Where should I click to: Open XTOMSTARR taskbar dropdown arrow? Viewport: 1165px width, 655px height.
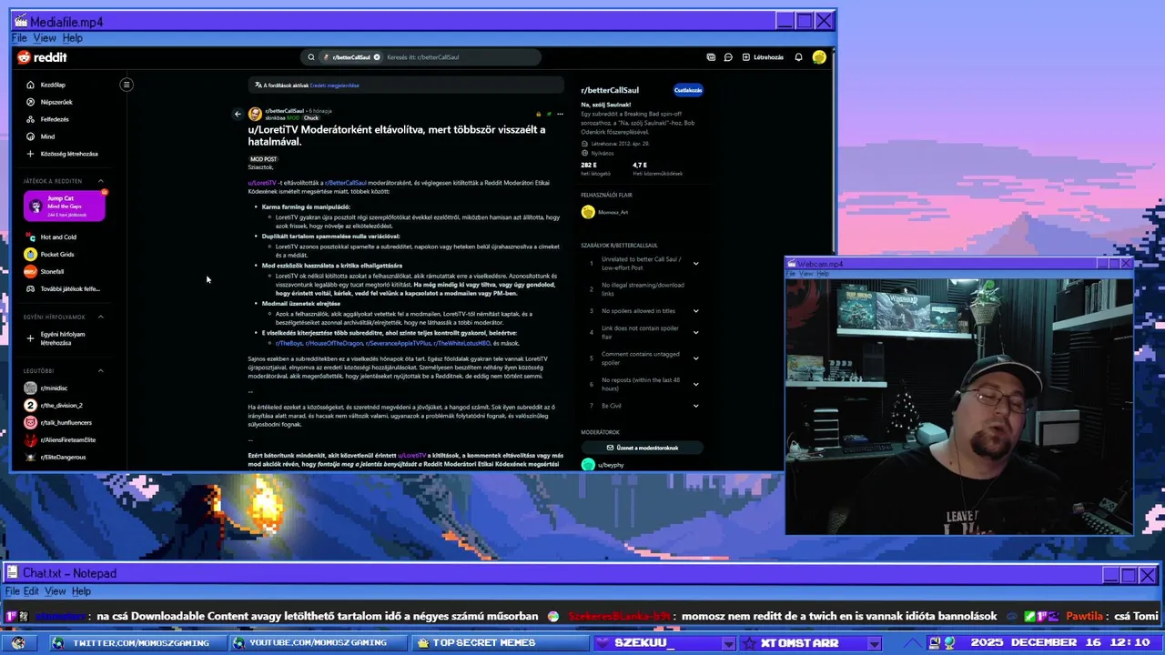coord(874,644)
